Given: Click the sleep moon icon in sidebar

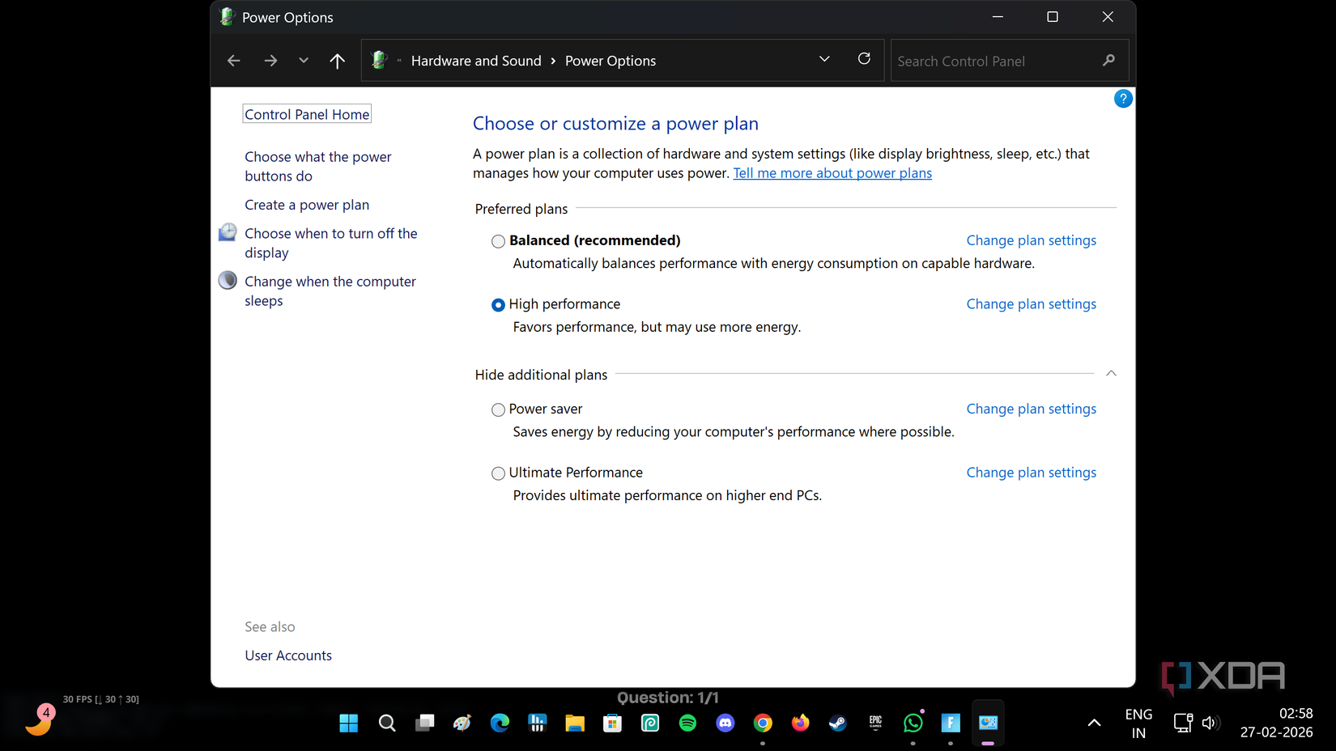Looking at the screenshot, I should point(228,281).
